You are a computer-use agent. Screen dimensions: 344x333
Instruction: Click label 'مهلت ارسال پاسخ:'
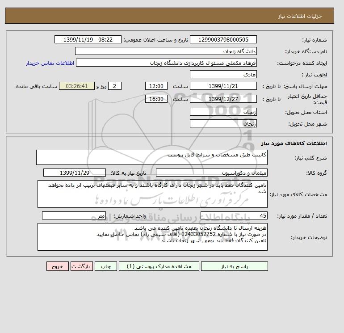coord(305,86)
